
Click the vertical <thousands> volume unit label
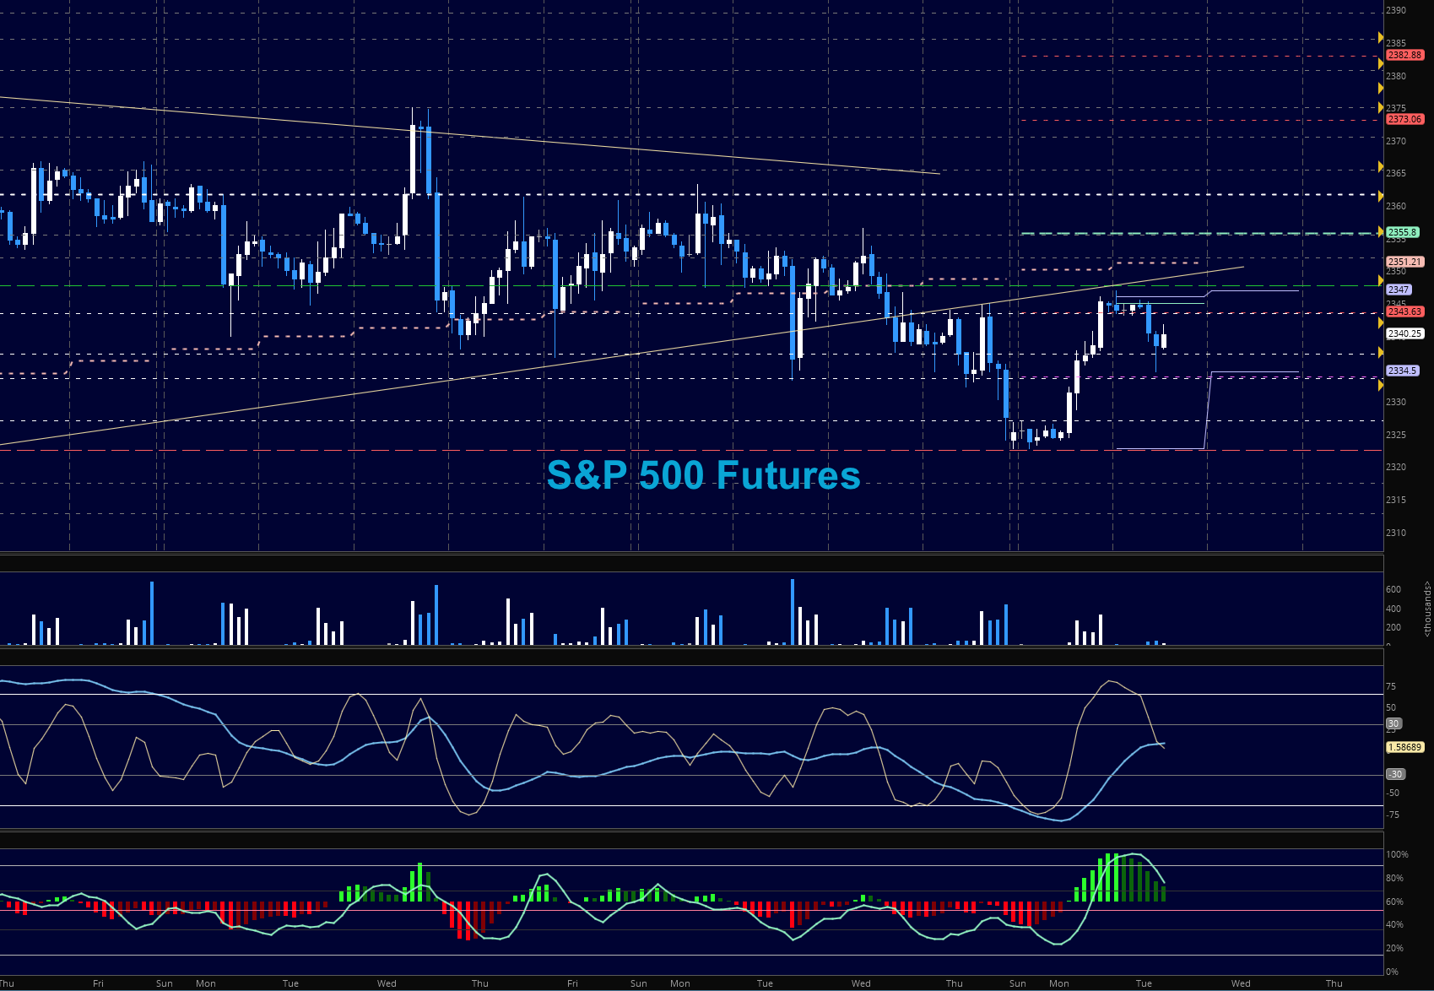click(1427, 609)
